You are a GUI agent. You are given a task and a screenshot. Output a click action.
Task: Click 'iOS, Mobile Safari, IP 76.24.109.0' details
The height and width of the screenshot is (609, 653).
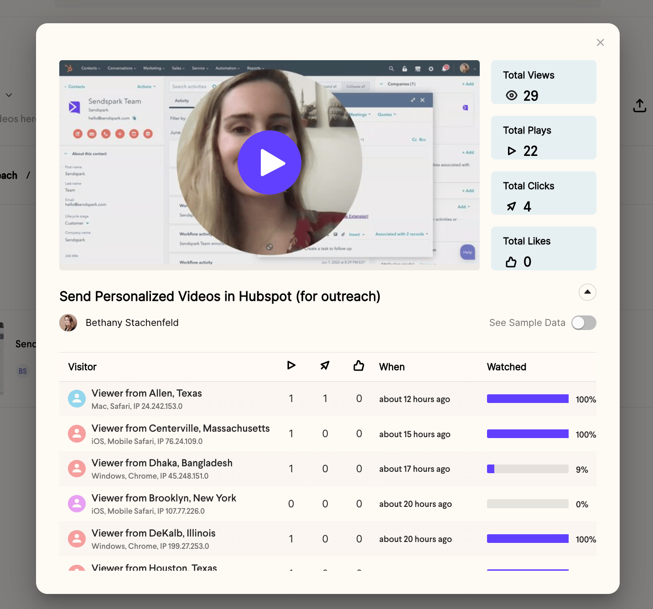click(x=147, y=441)
